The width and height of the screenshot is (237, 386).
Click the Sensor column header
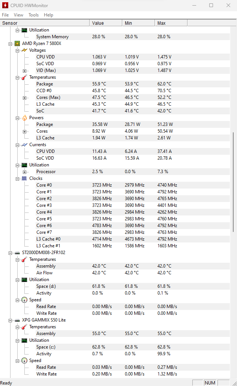click(45, 23)
